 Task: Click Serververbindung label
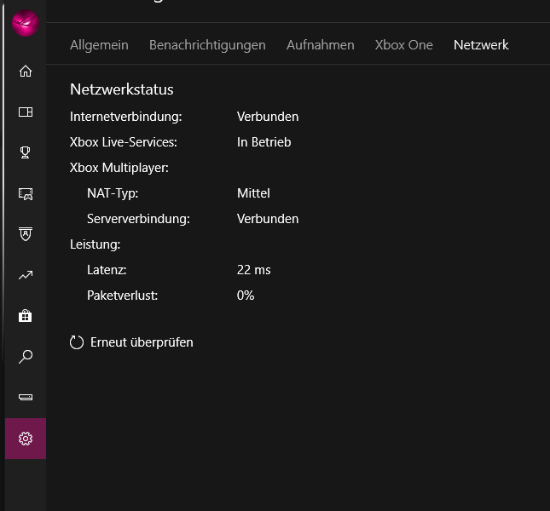[138, 219]
